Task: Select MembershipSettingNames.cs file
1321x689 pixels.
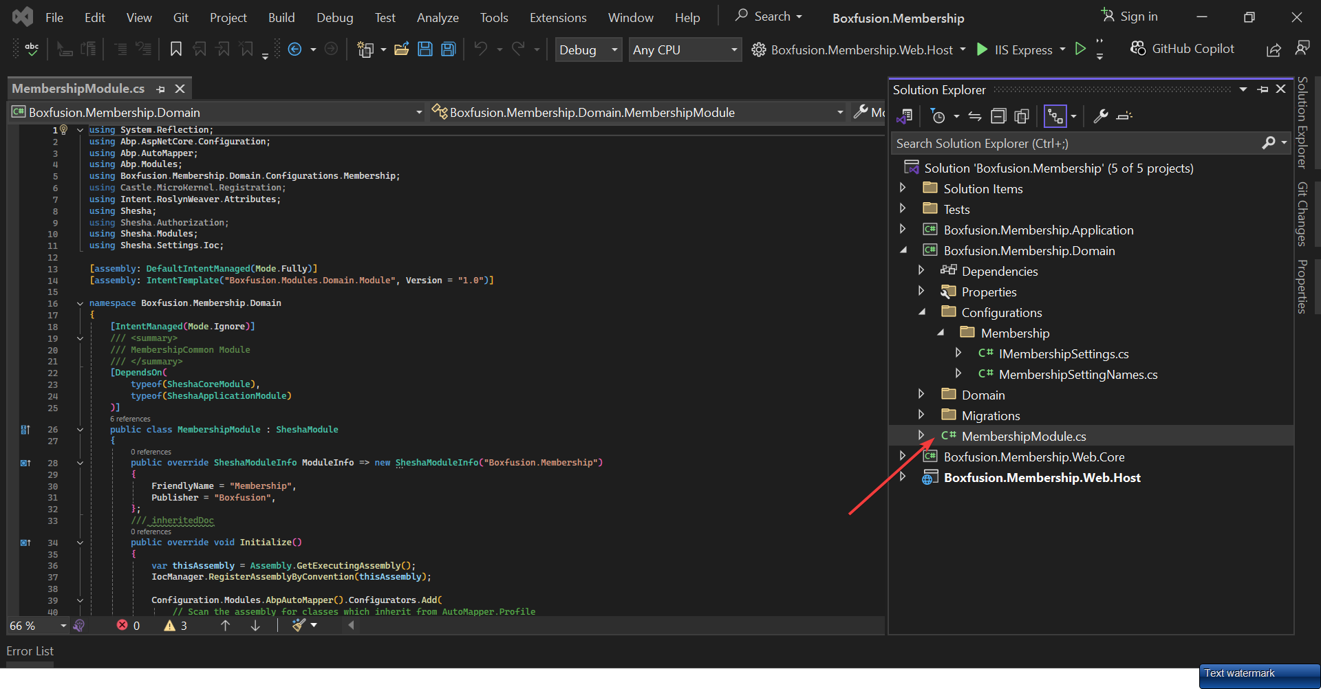Action: click(x=1078, y=374)
